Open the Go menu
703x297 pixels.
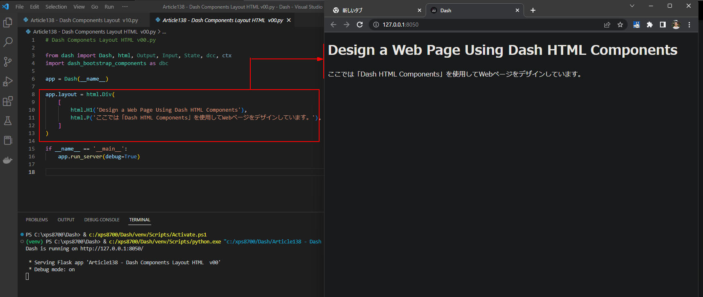[95, 7]
